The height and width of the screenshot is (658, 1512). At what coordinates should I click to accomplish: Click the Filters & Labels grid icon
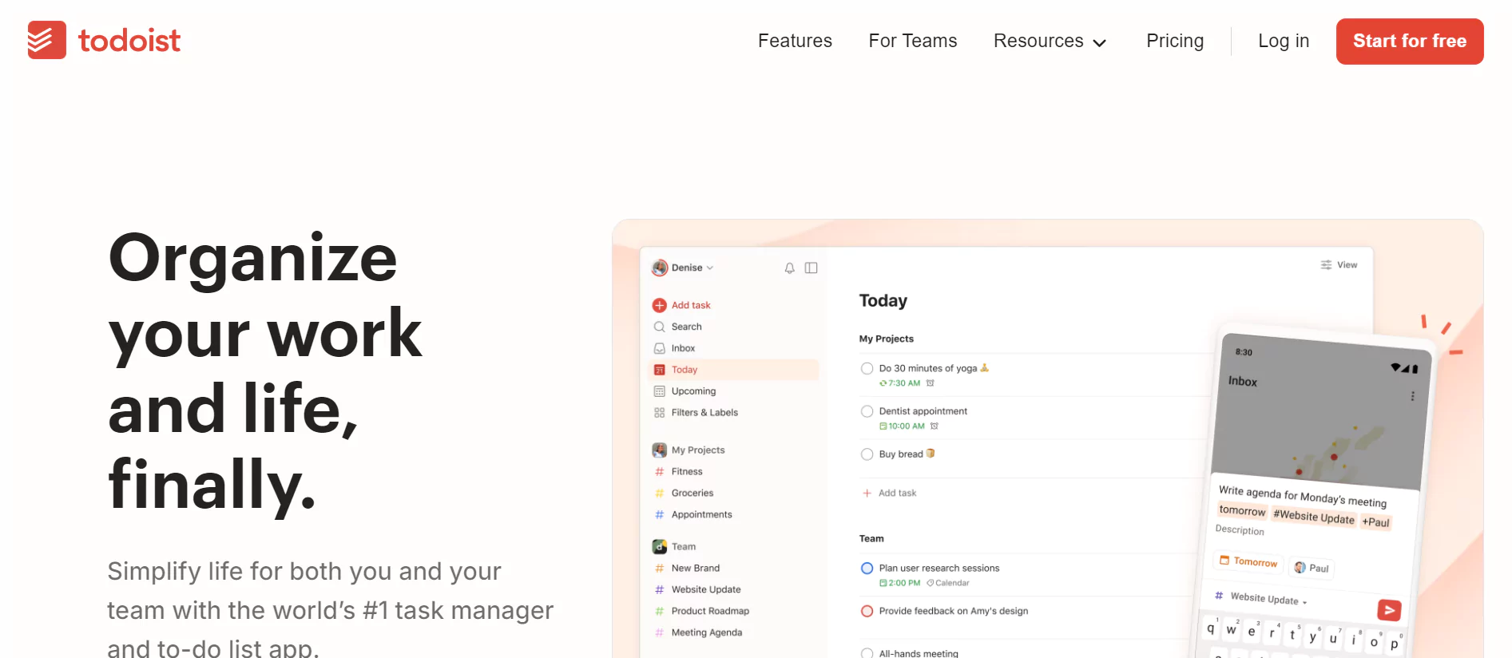click(x=659, y=413)
